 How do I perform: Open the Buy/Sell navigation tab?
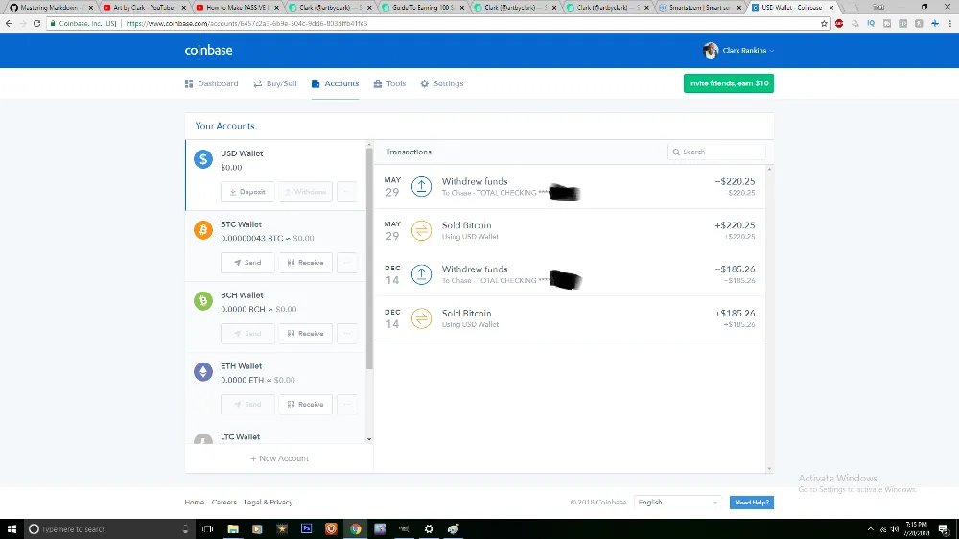(275, 83)
